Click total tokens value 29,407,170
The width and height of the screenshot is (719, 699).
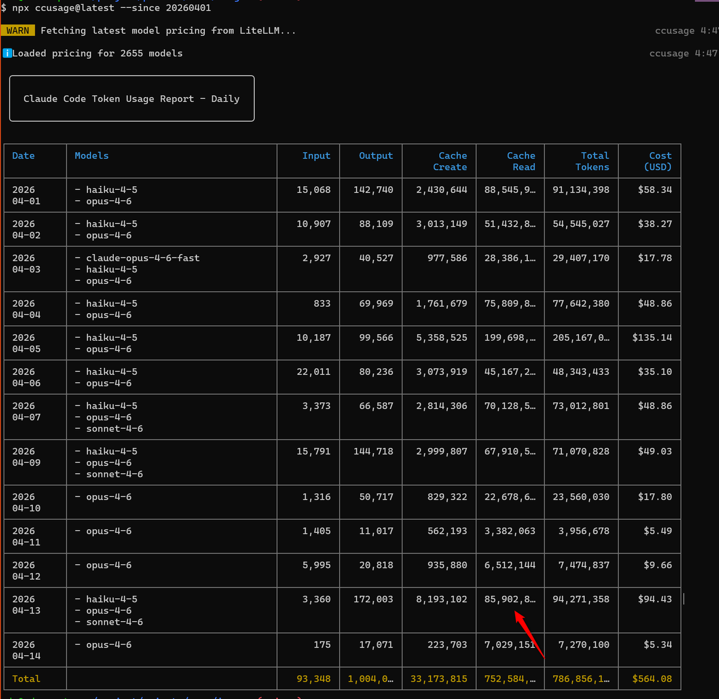(x=581, y=258)
